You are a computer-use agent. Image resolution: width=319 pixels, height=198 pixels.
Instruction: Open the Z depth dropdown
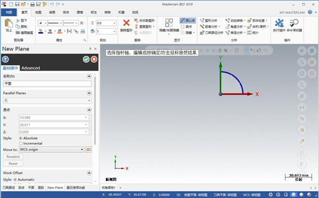click(x=114, y=23)
